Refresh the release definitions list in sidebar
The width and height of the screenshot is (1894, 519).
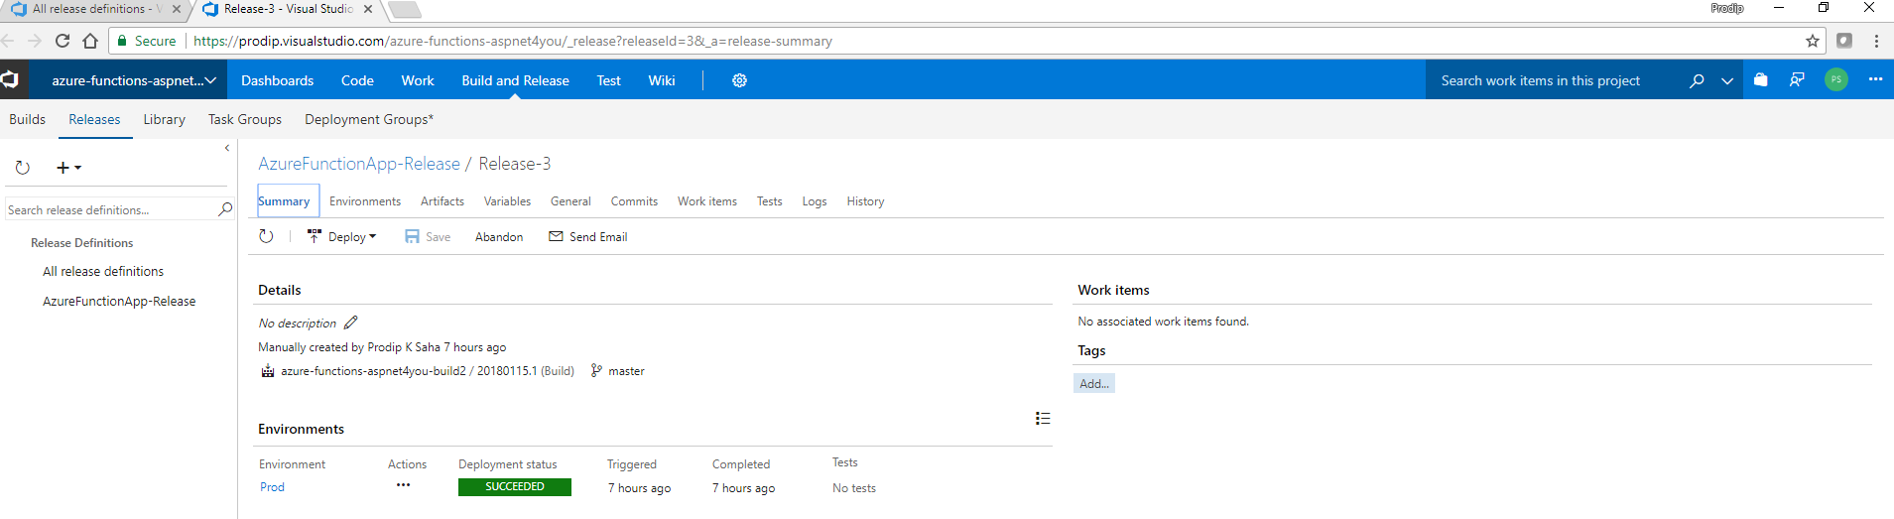point(23,168)
